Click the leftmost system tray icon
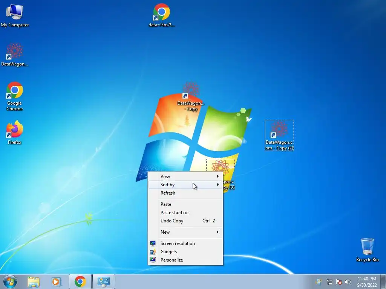This screenshot has height=289, width=386. click(319, 282)
